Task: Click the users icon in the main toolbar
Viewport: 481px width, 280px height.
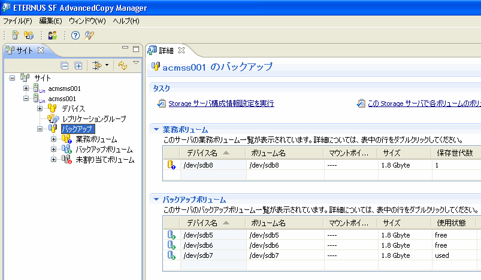Action: 53,35
